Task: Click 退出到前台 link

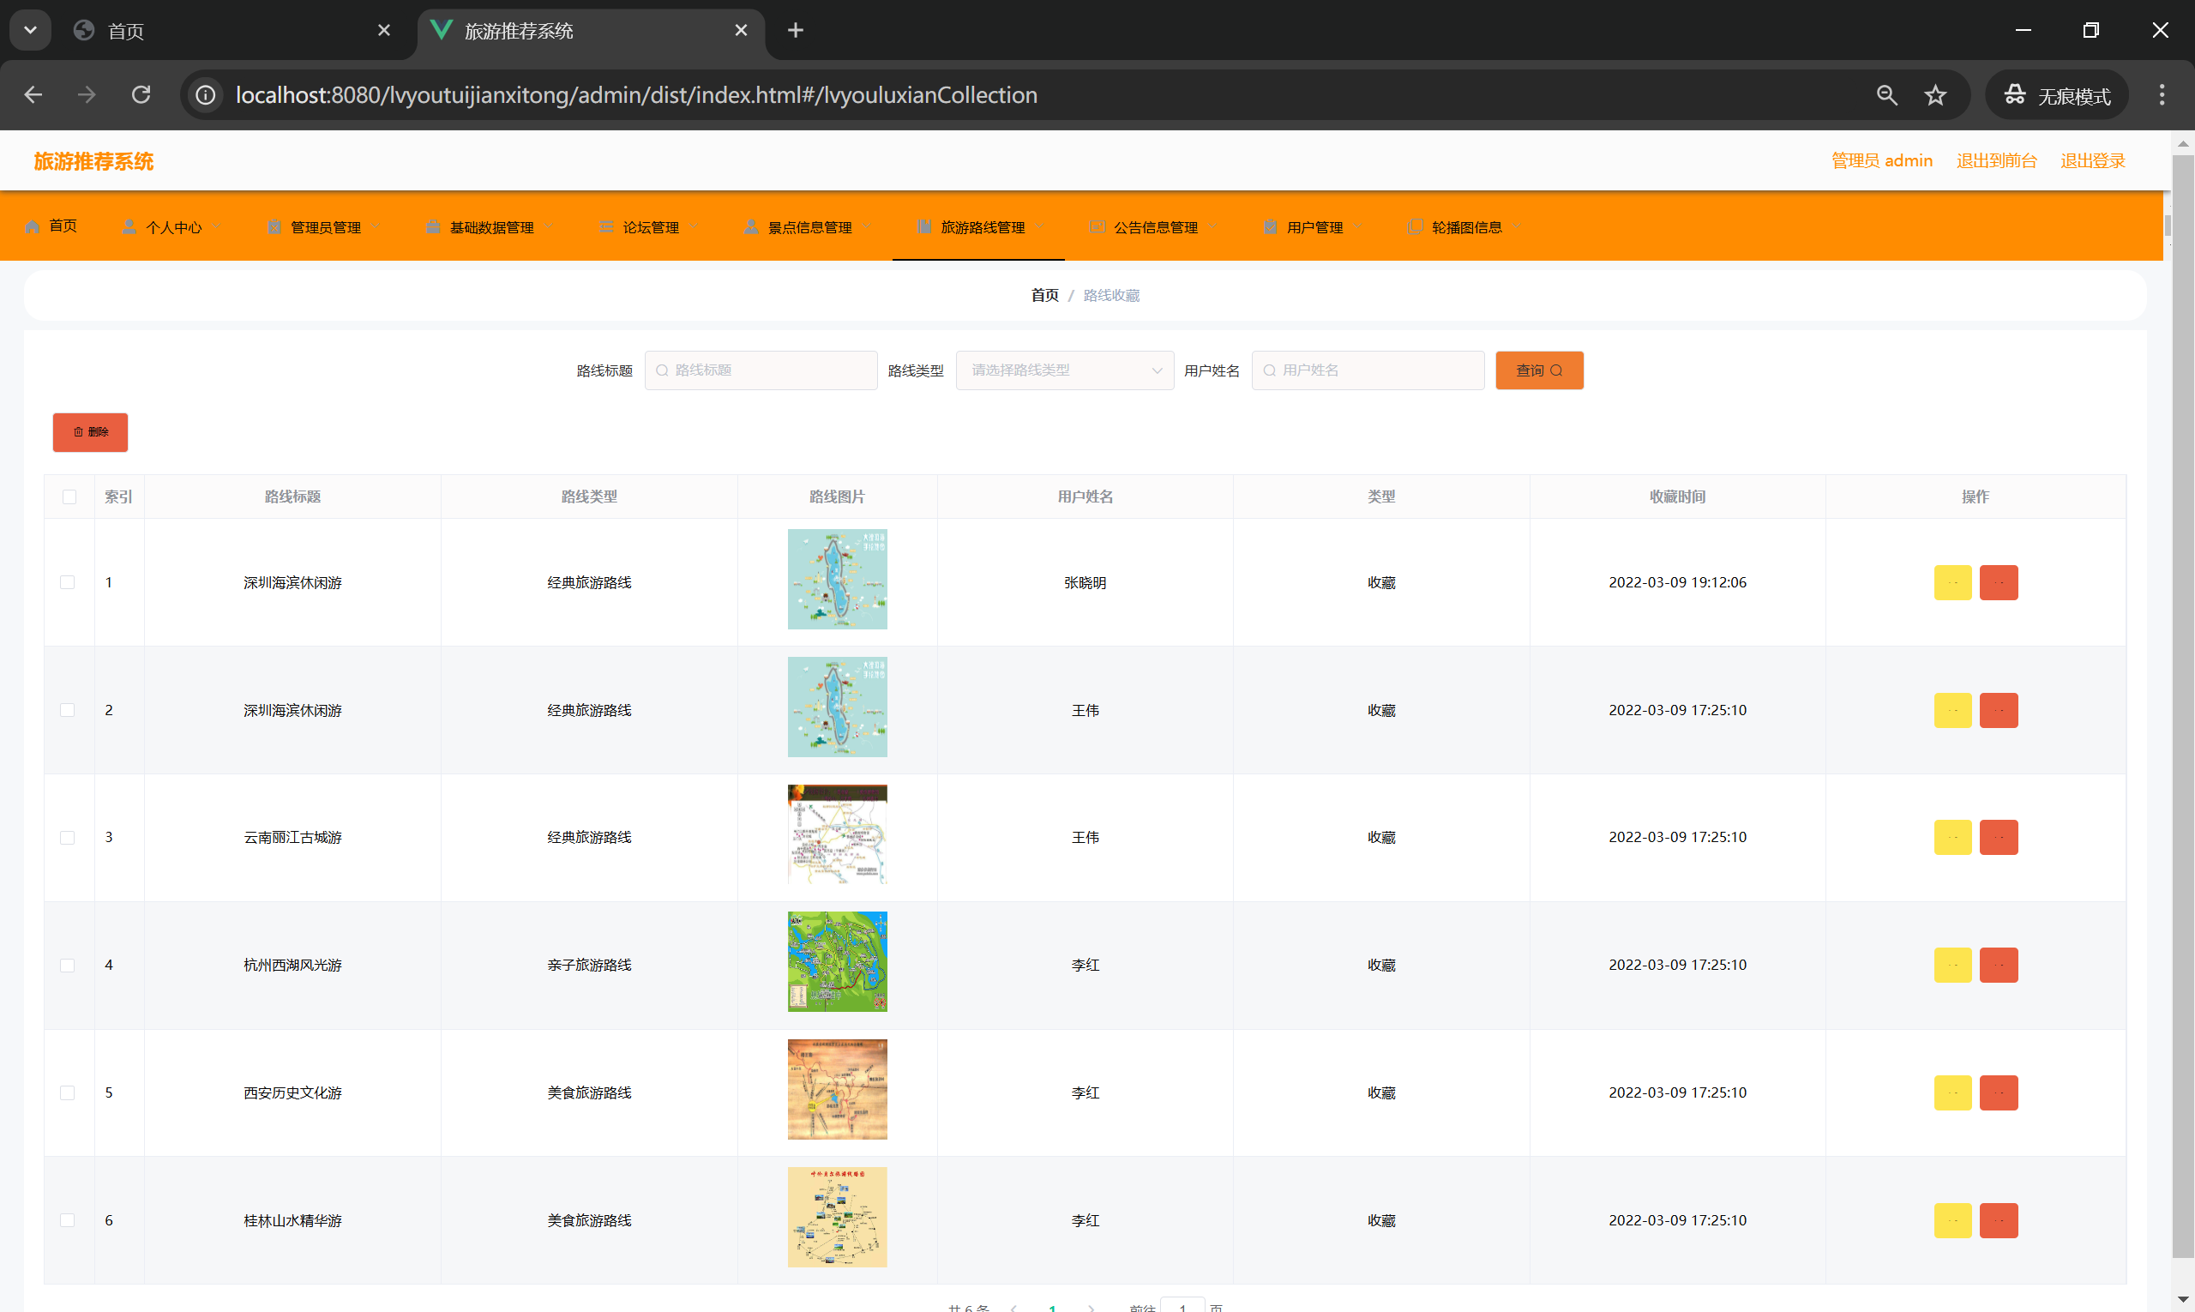Action: (x=1996, y=160)
